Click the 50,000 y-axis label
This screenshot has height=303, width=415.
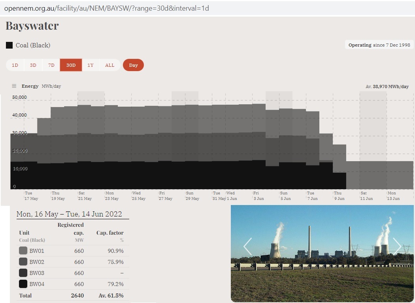click(x=19, y=97)
